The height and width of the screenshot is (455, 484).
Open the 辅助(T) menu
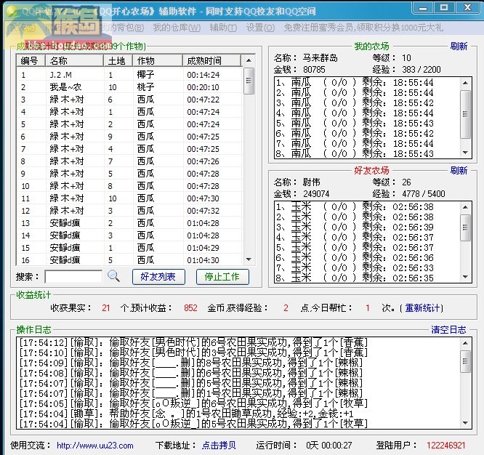point(223,28)
